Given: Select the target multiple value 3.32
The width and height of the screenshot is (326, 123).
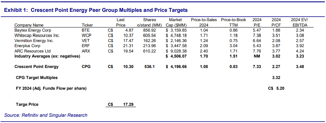Looking at the screenshot, I should [x=276, y=78].
